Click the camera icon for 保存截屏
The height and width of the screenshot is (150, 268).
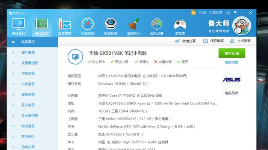pyautogui.click(x=206, y=41)
